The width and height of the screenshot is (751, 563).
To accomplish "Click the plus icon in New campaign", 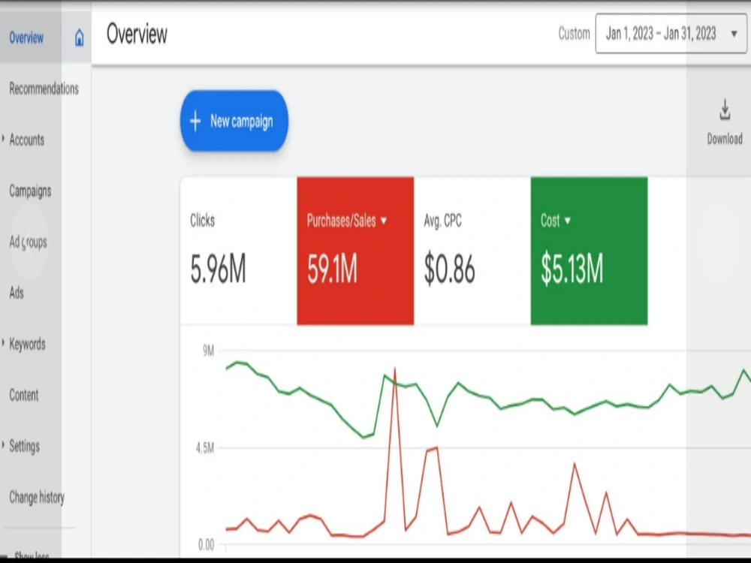I will (x=195, y=121).
